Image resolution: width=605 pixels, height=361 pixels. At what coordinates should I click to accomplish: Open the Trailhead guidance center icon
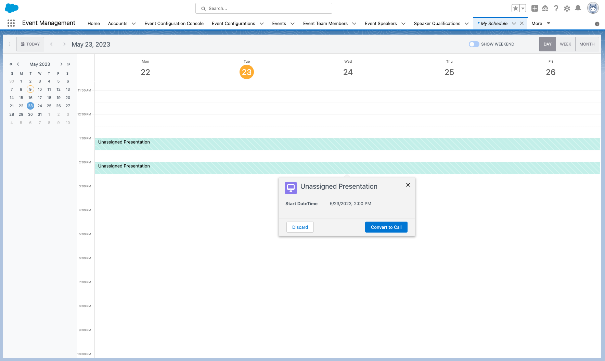point(545,8)
